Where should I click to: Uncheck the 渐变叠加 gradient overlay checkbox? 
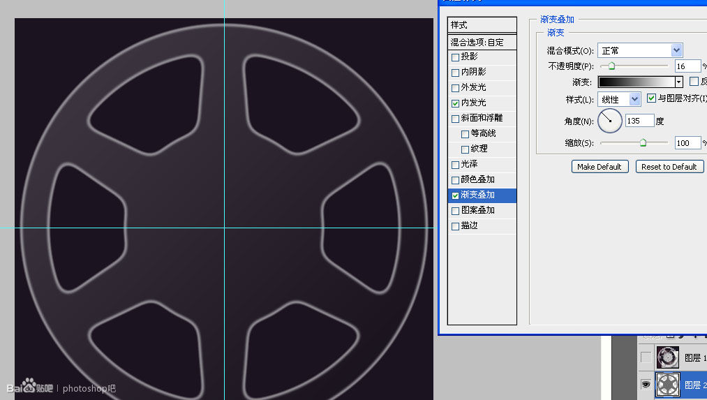click(456, 195)
